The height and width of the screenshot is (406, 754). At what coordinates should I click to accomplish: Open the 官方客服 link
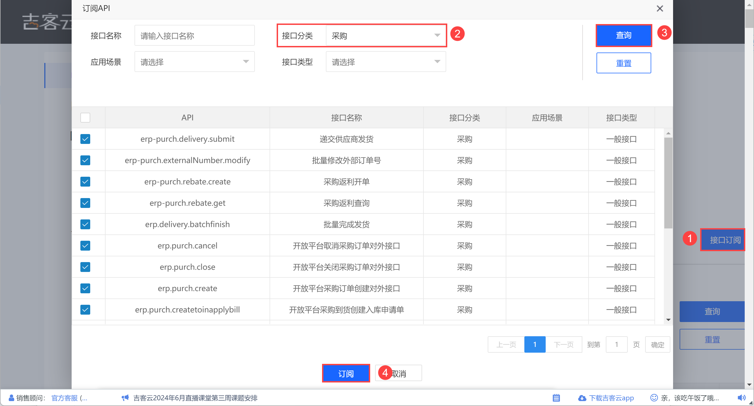coord(65,398)
